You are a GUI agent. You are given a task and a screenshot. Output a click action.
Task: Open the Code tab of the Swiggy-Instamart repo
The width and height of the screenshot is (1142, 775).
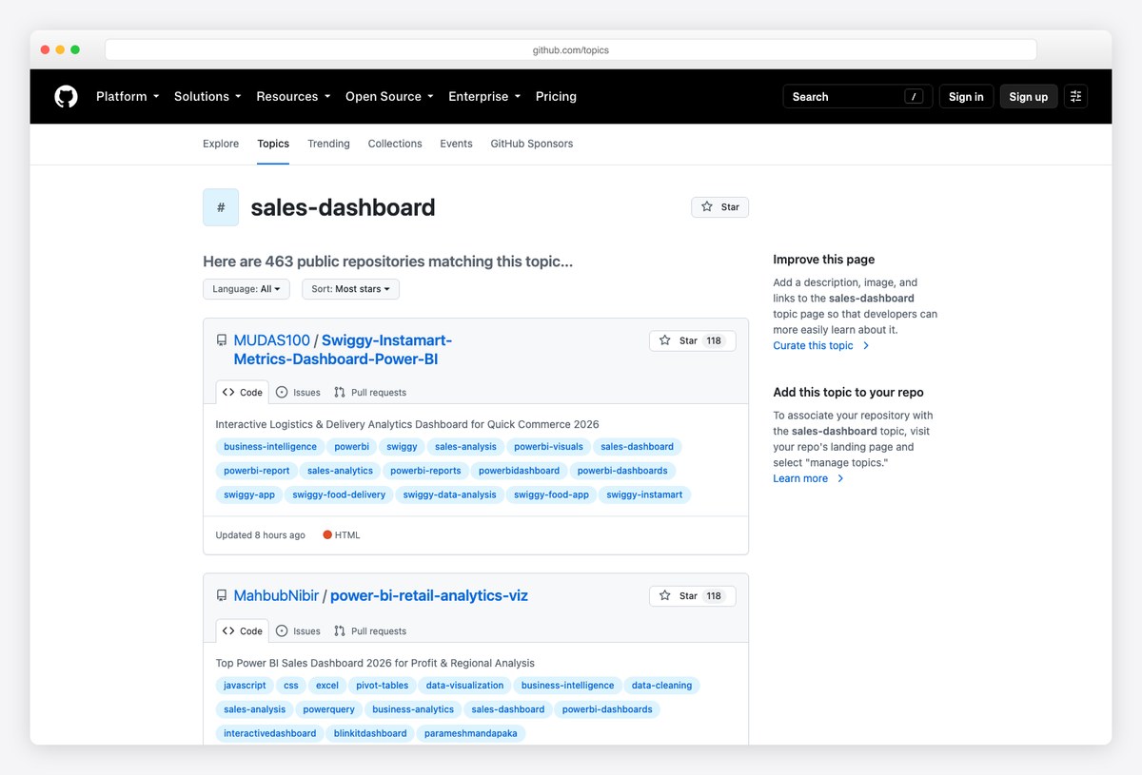tap(243, 392)
